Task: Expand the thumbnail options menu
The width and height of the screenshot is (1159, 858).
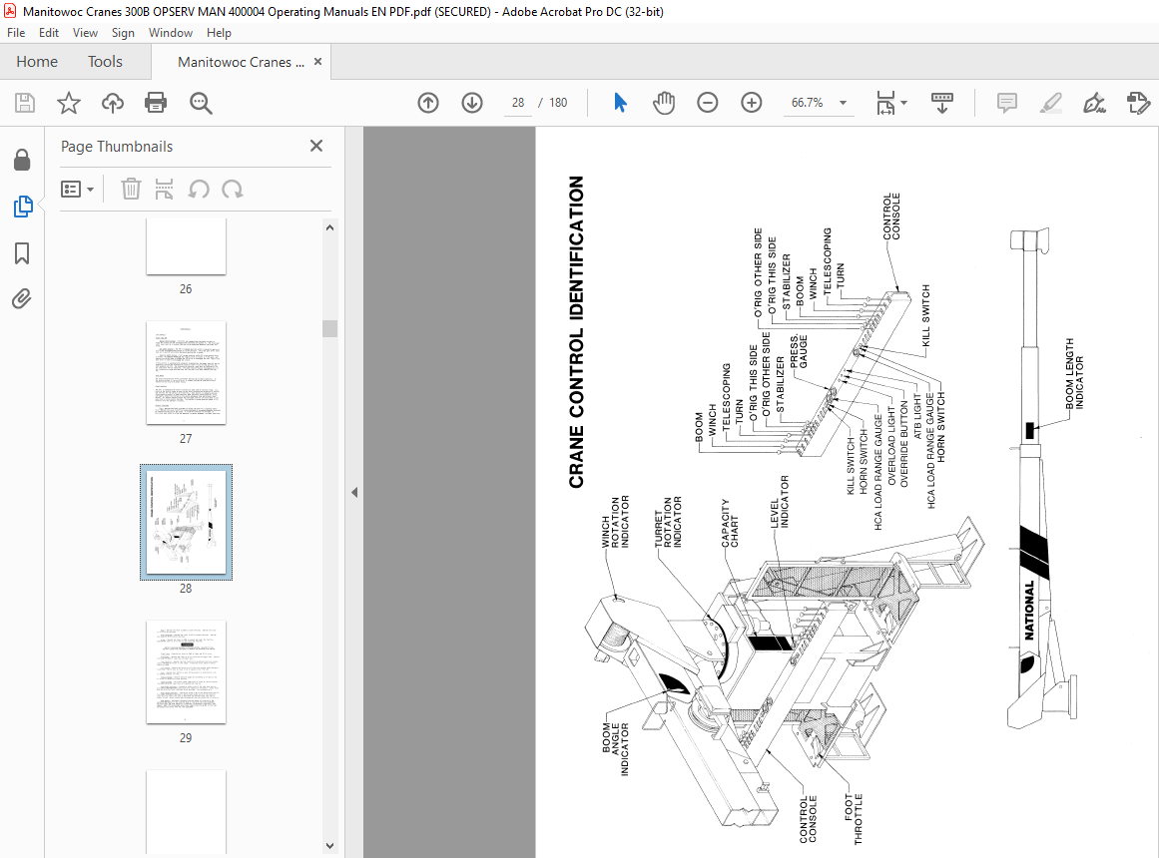Action: point(77,190)
